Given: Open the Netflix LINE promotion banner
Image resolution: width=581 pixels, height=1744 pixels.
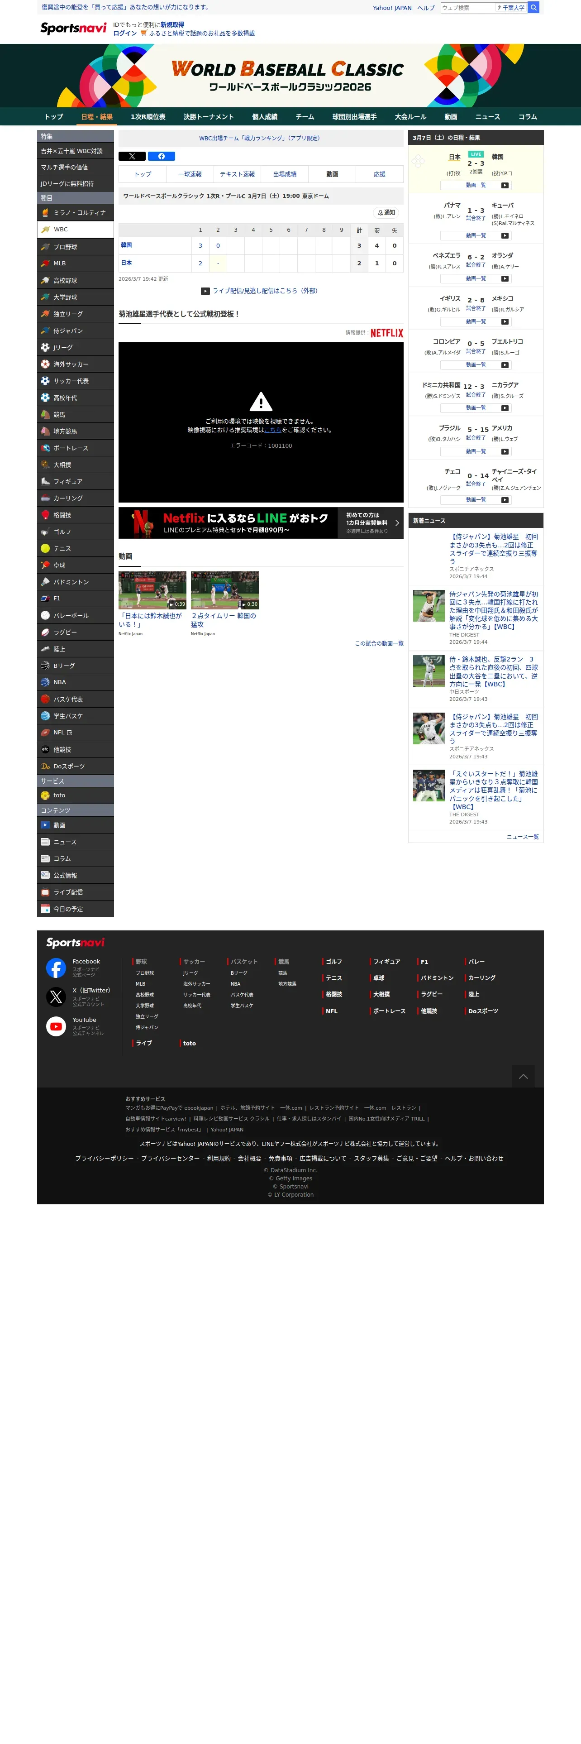Looking at the screenshot, I should click(261, 522).
